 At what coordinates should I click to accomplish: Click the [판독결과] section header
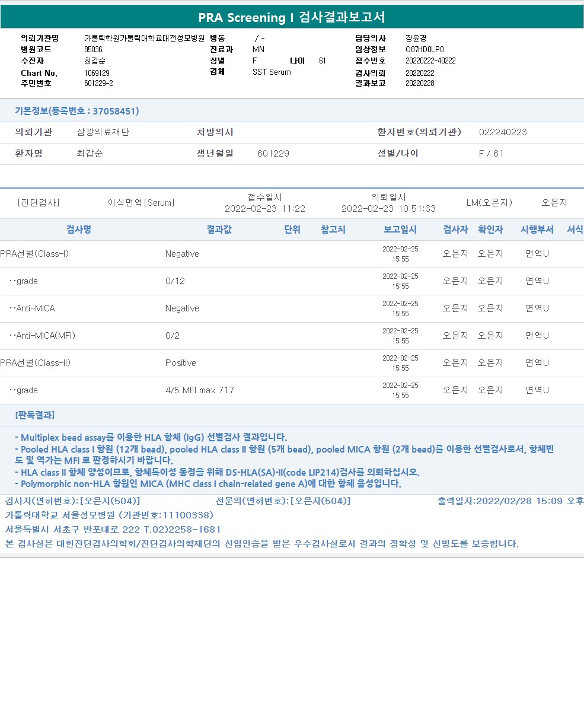coord(35,415)
